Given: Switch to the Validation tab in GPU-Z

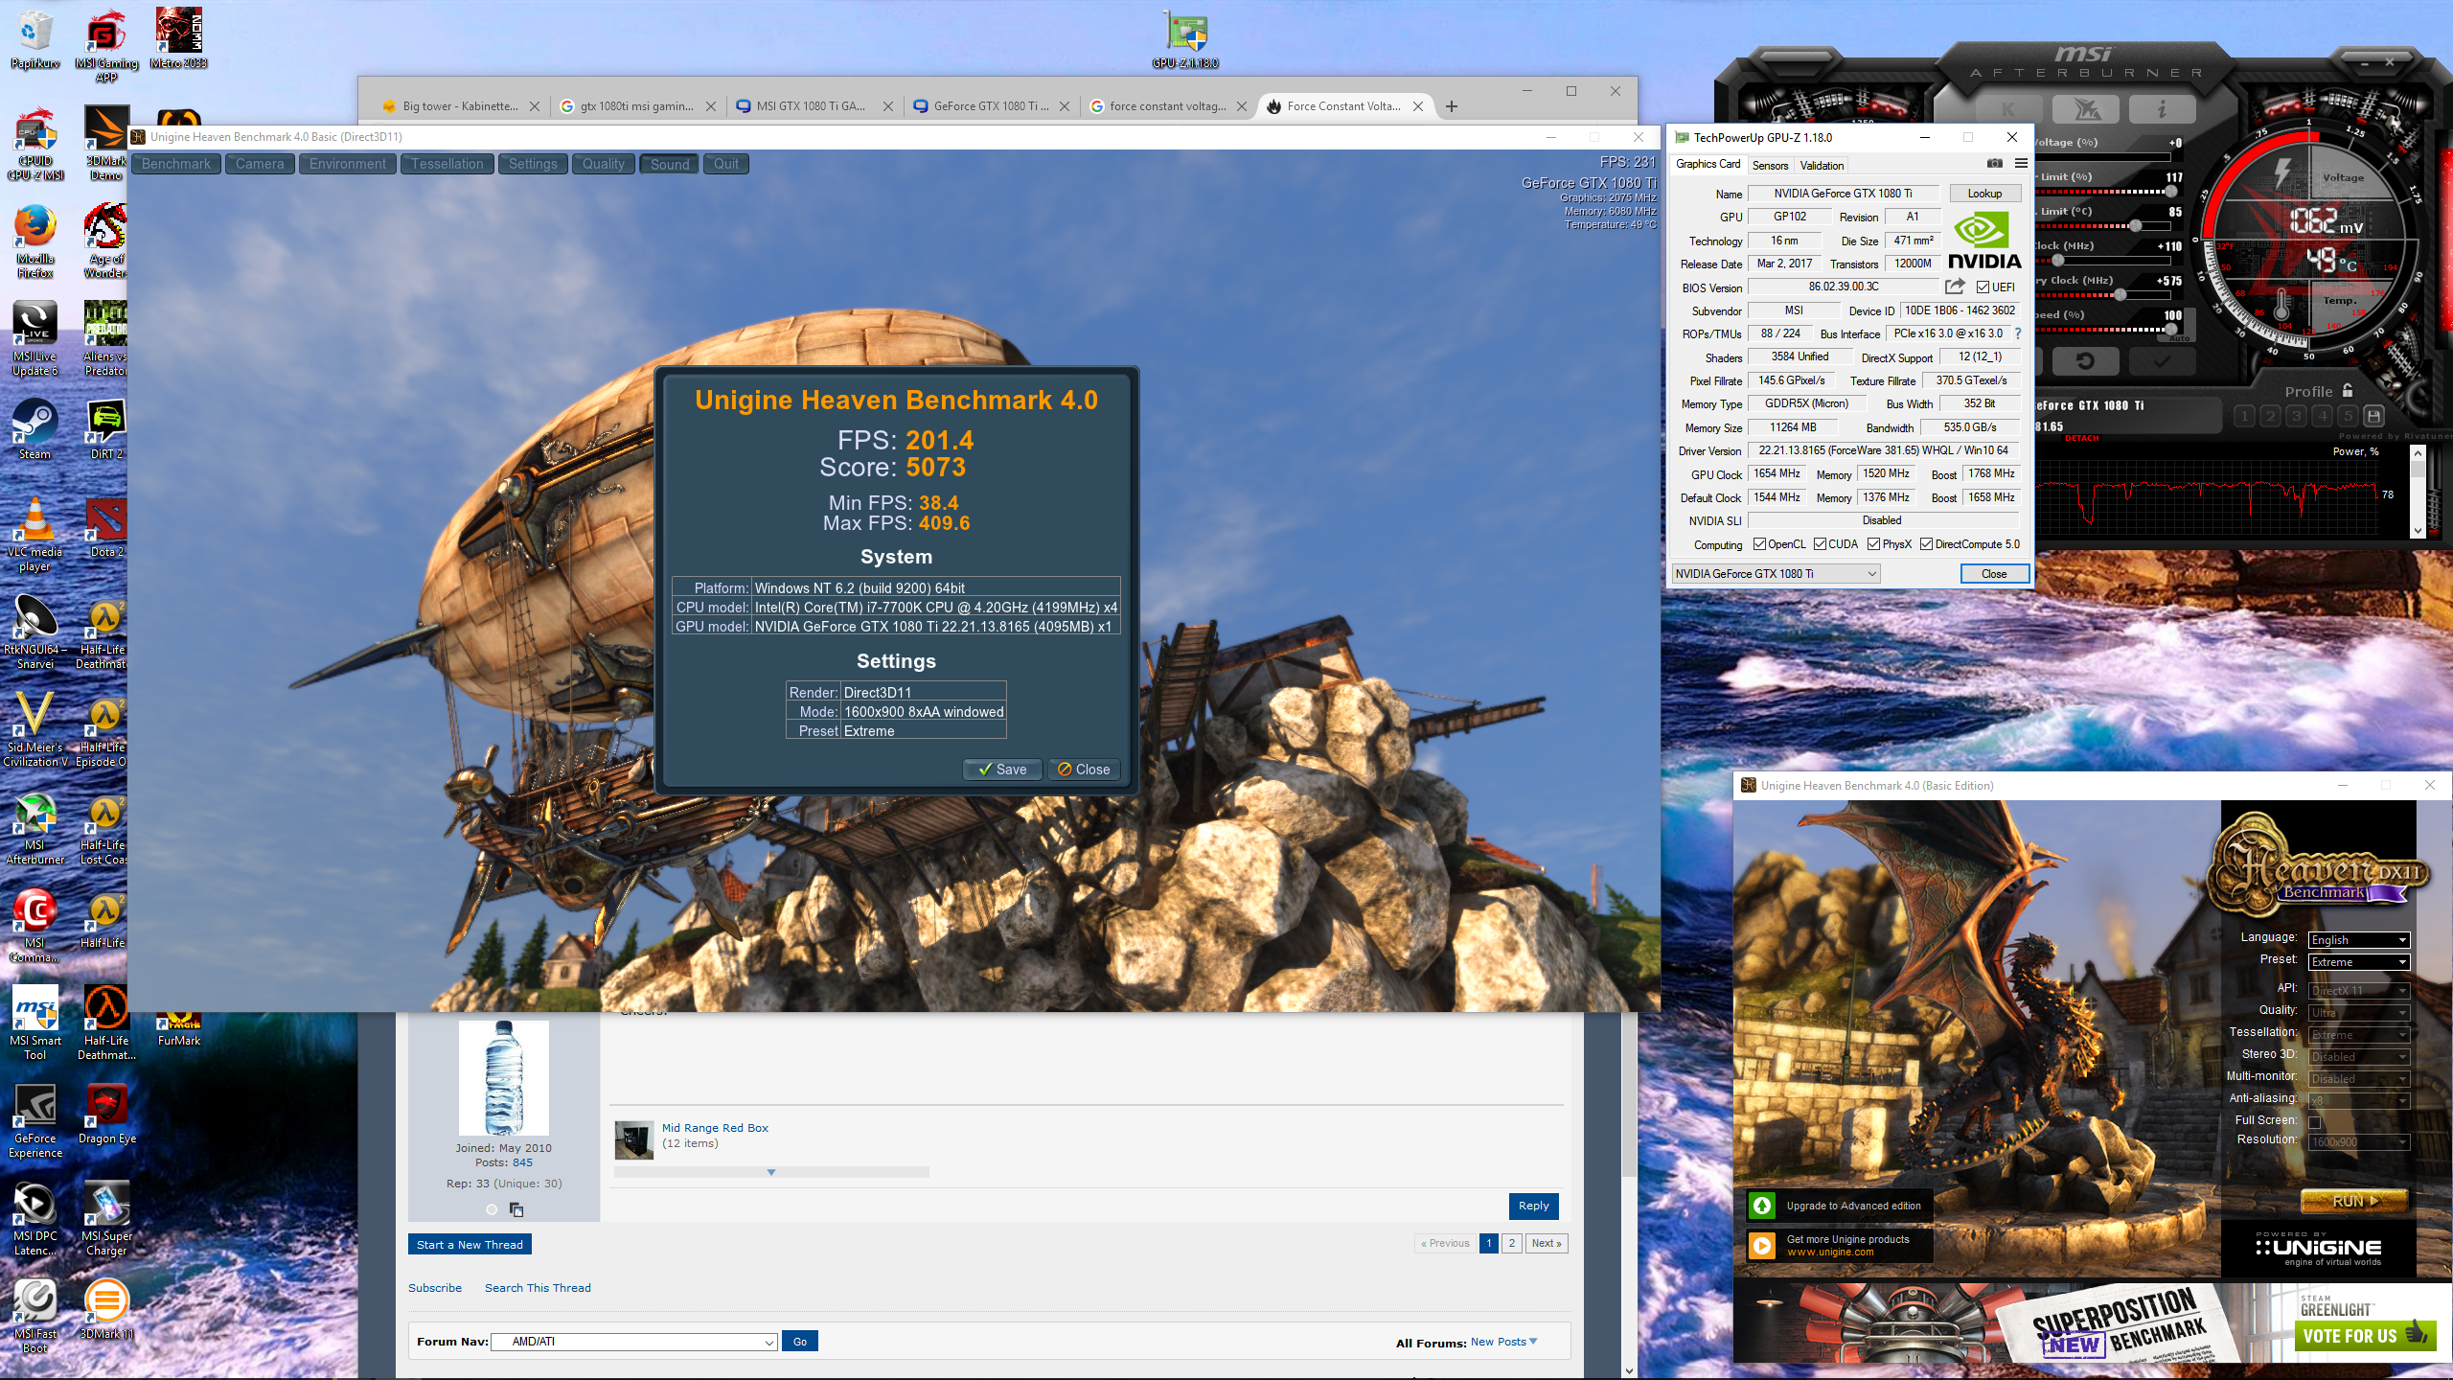Looking at the screenshot, I should pyautogui.click(x=1821, y=165).
